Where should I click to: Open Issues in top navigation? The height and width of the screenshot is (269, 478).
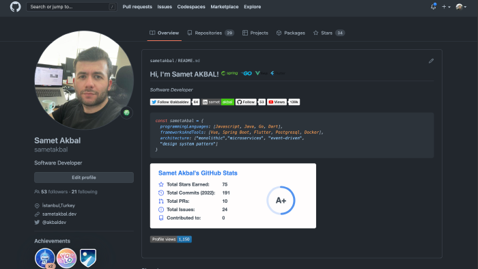pos(165,7)
